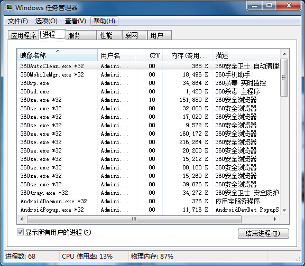The height and width of the screenshot is (266, 305).
Task: Click the vertical scrollbar down arrow
Action: tap(284, 210)
